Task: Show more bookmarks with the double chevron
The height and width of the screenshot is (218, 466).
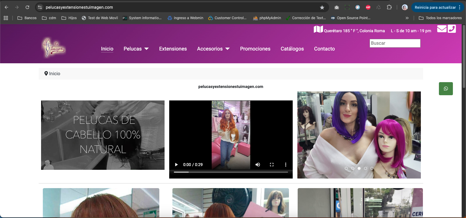Action: (407, 18)
